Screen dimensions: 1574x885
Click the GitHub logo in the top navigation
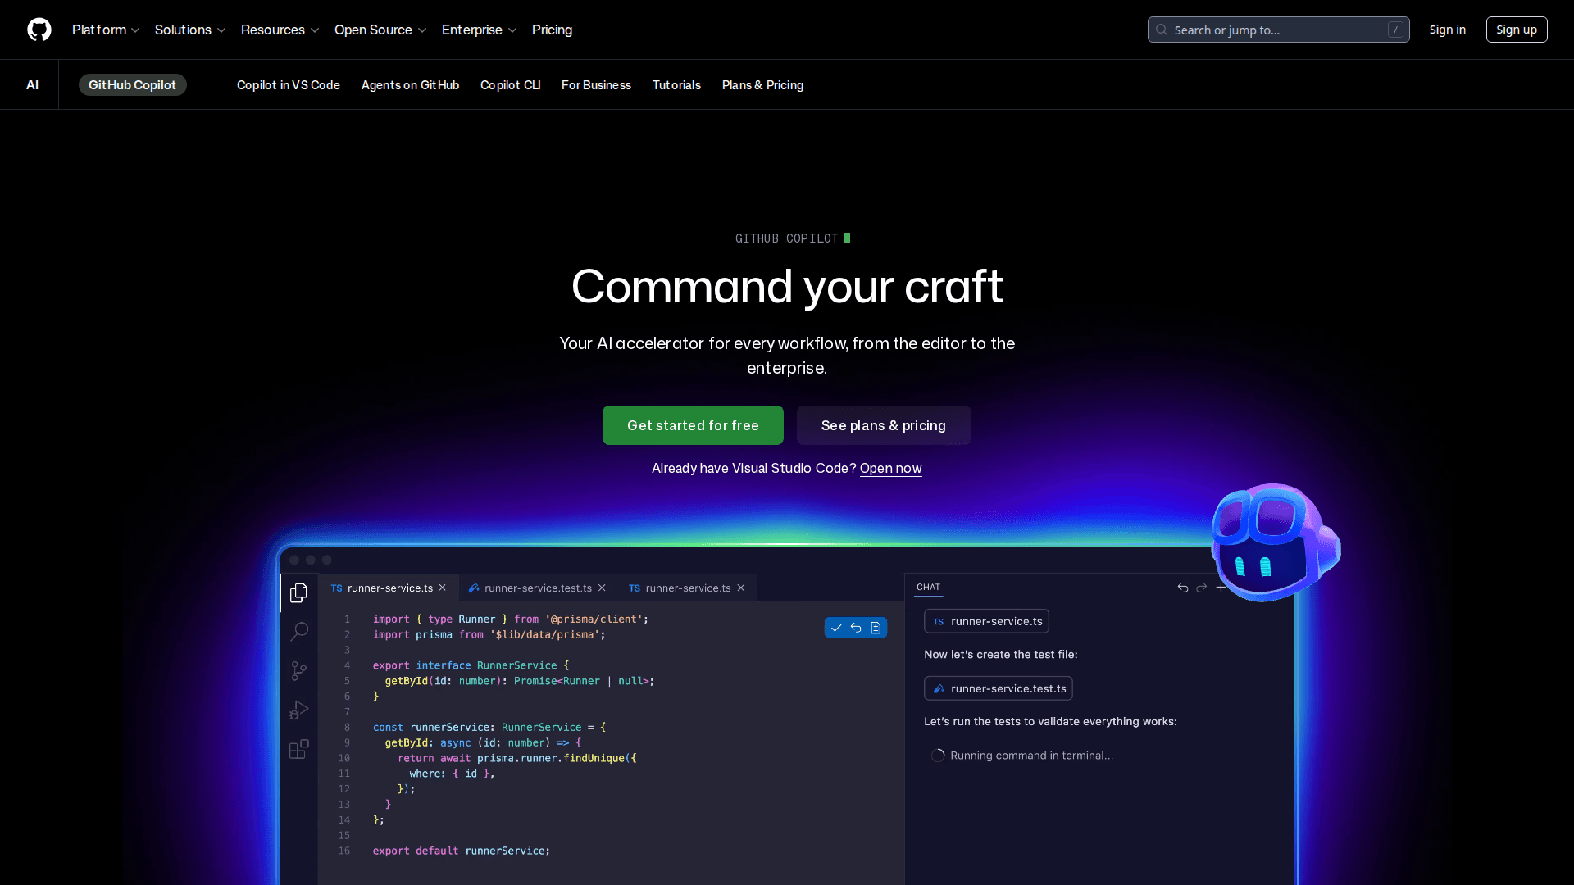tap(39, 29)
